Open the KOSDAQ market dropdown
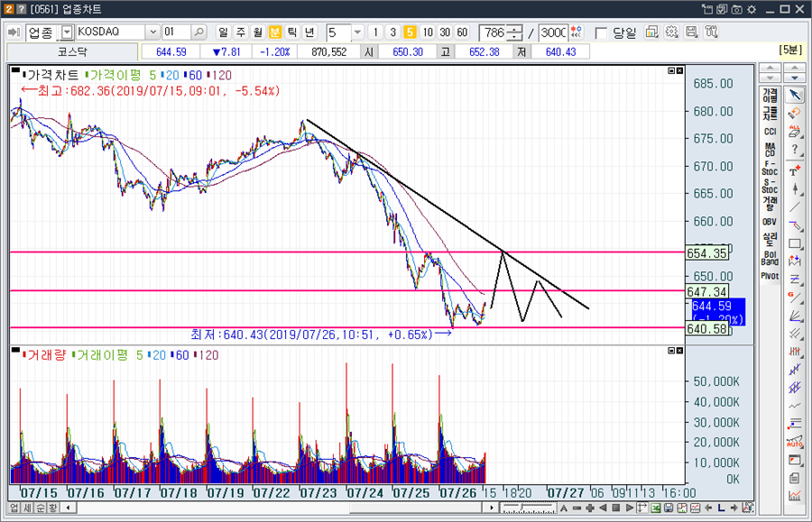 [152, 32]
